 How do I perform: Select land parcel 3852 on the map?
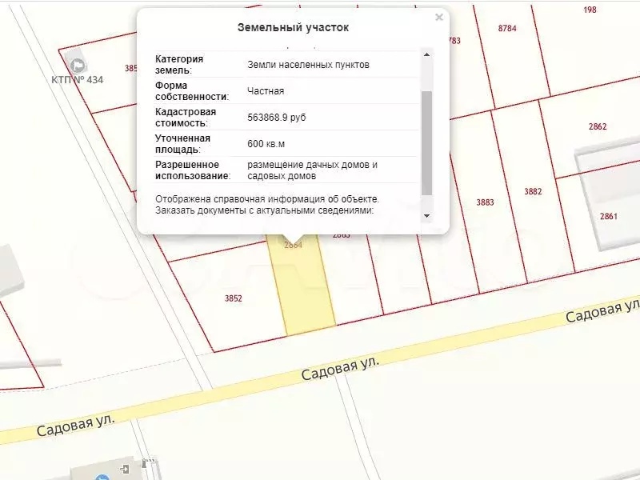pos(233,298)
